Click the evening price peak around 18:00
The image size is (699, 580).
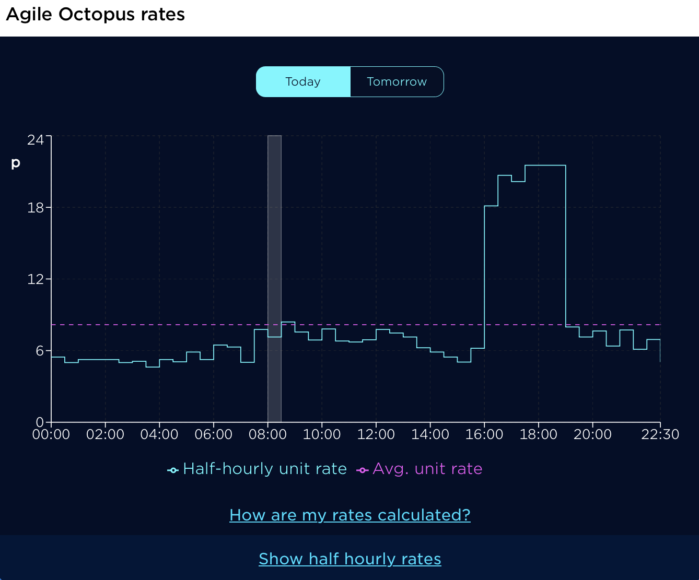[x=543, y=165]
